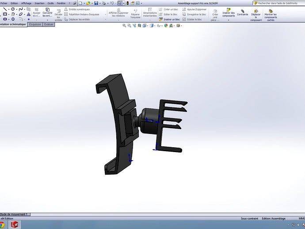
Task: Click Ajuster les entités tool
Action: [x=37, y=12]
